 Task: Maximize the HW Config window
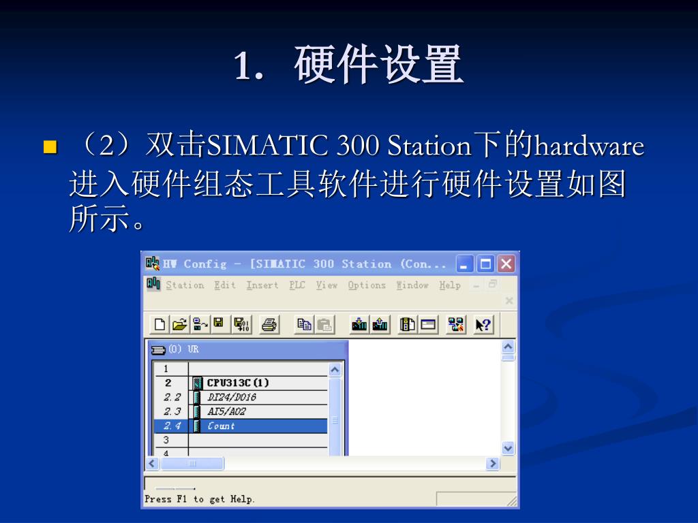[x=485, y=264]
